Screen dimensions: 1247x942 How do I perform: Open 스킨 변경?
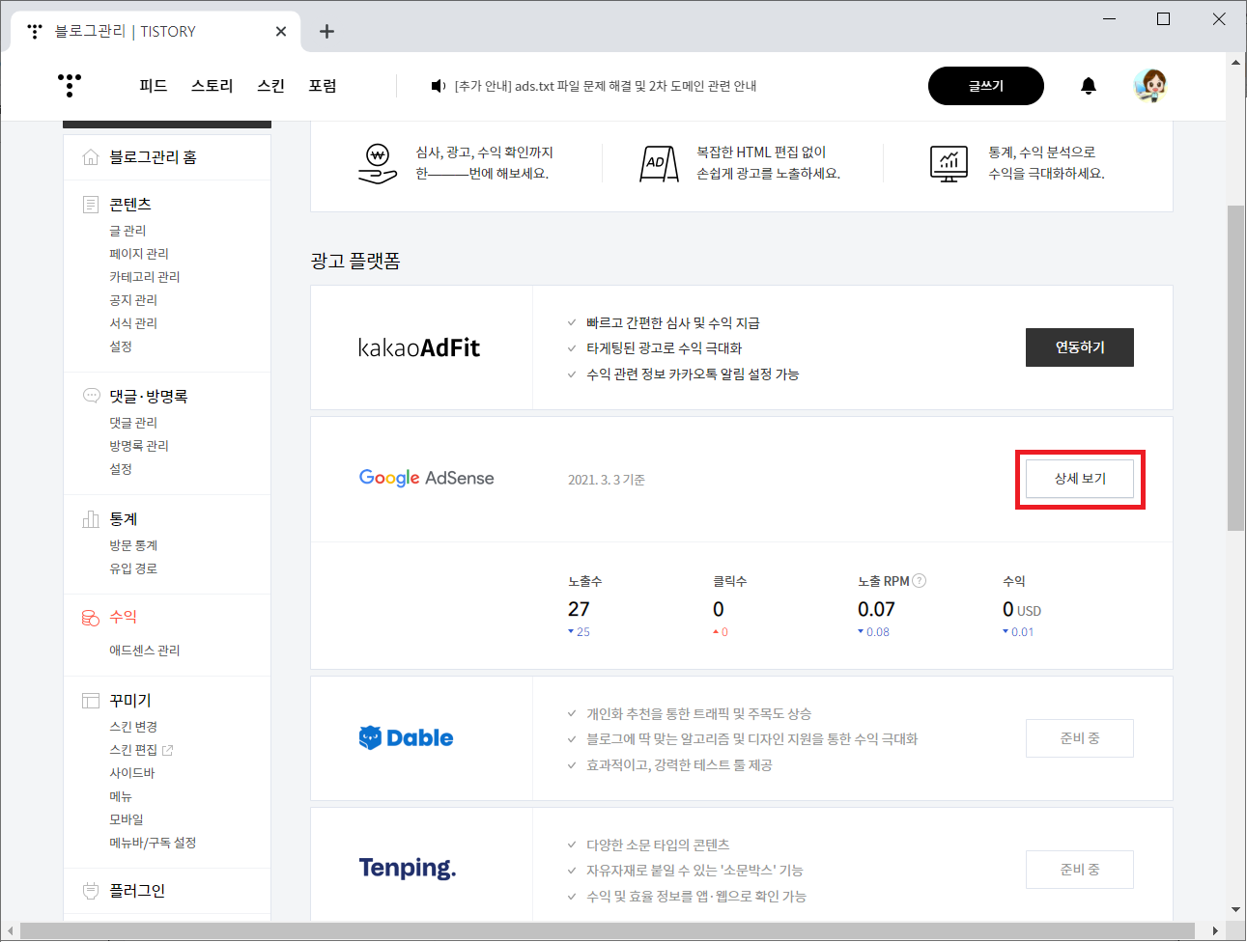(x=133, y=727)
